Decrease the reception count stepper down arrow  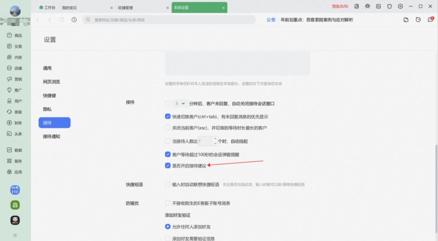click(215, 144)
